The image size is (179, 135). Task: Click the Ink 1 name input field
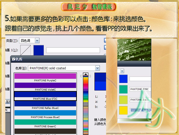coord(73,50)
